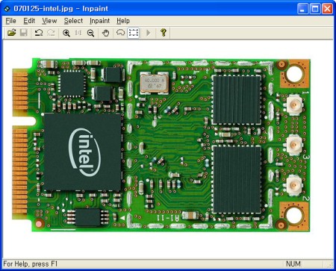Open the Inpaint menu

point(99,21)
